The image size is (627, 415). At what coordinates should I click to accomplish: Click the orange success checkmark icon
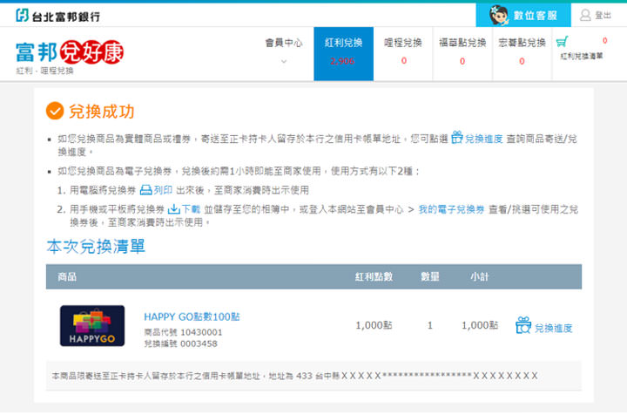55,111
